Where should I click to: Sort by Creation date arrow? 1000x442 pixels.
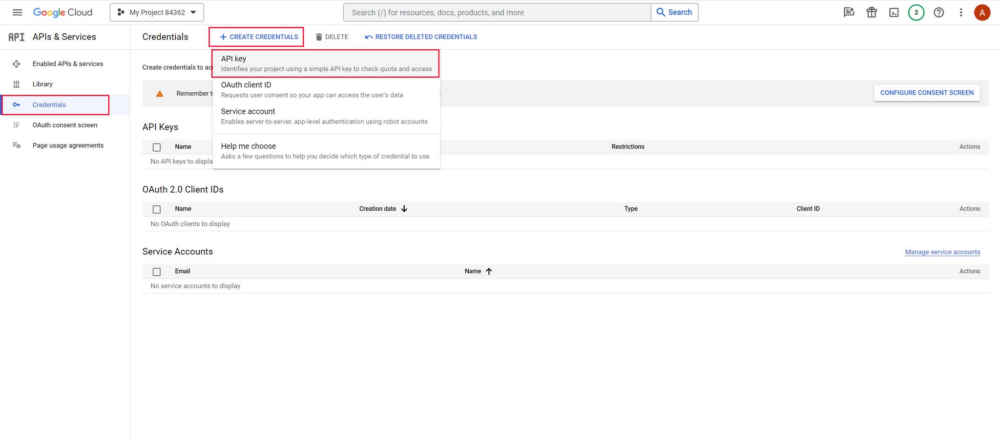tap(404, 209)
